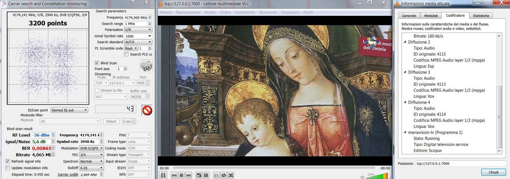Open the Aiuto menu
510x179 pixels.
308,12
